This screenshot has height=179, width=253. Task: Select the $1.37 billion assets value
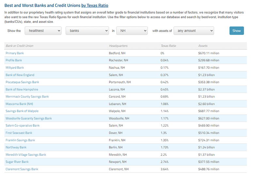tap(206, 155)
